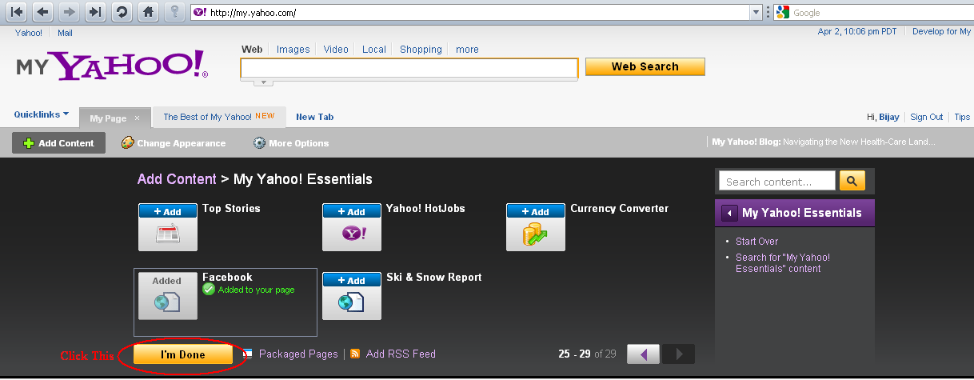Click the Currency Converter coins icon
This screenshot has height=380, width=974.
[536, 234]
